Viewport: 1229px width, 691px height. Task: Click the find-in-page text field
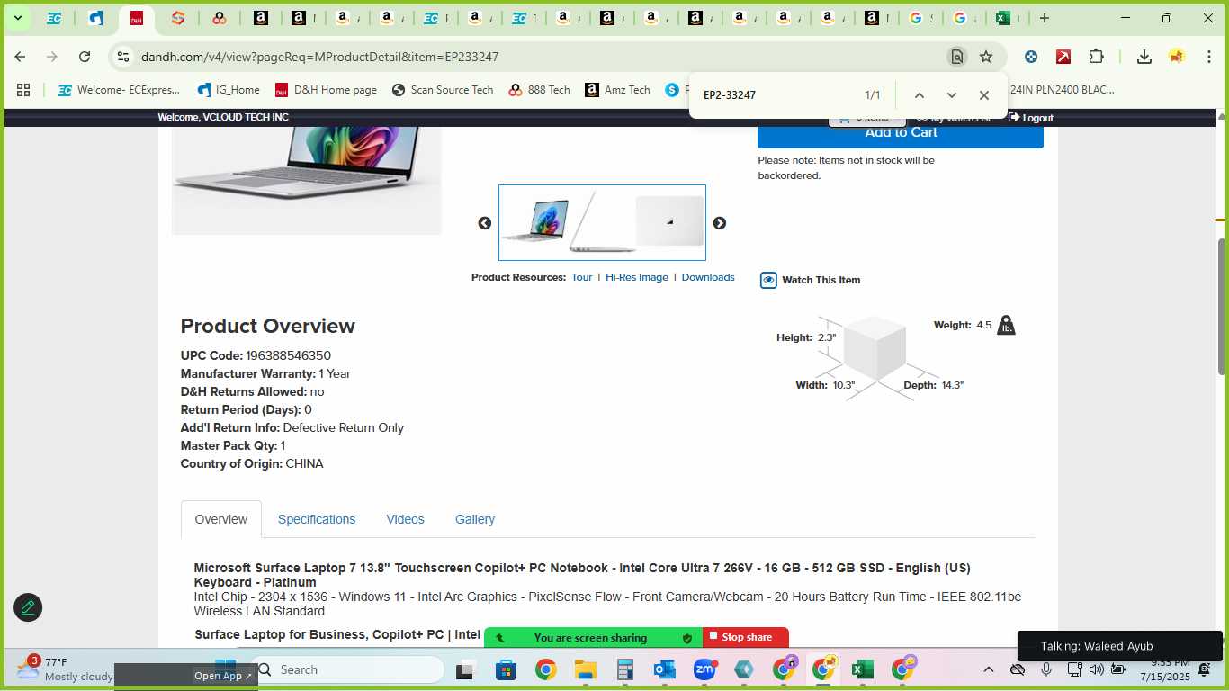tap(774, 95)
